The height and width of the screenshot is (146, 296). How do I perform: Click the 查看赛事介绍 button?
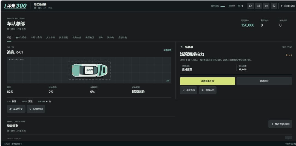(x=207, y=81)
